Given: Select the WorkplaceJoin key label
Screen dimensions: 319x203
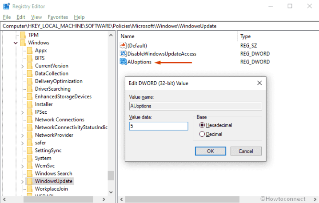Looking at the screenshot, I should 52,189.
